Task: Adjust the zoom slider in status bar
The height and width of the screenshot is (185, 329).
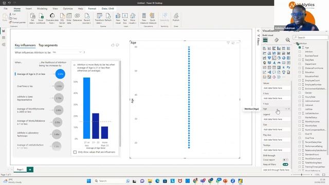Action: 302,175
